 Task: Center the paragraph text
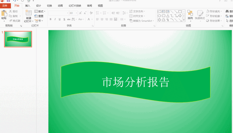(102, 19)
